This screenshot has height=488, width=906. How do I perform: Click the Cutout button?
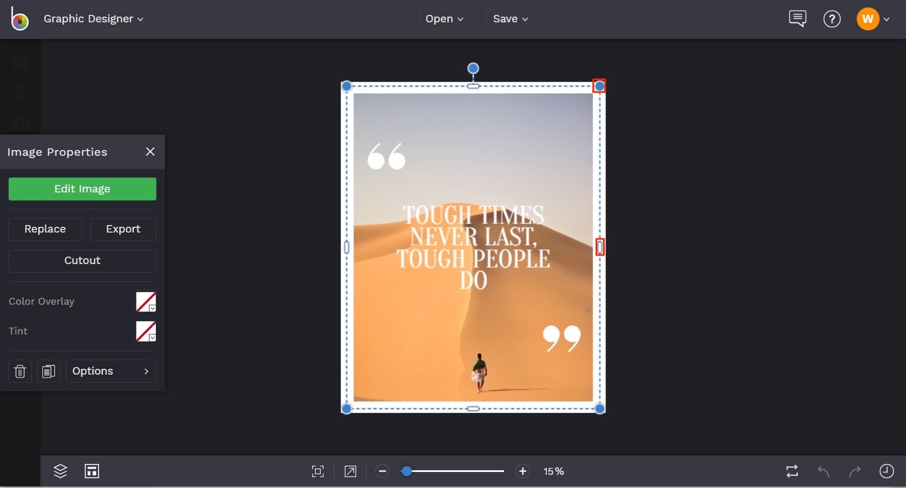coord(82,261)
